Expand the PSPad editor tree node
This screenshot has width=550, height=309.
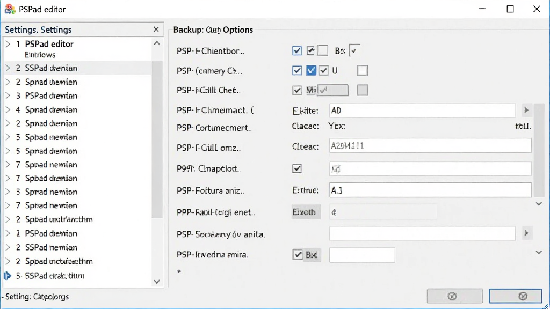[8, 44]
